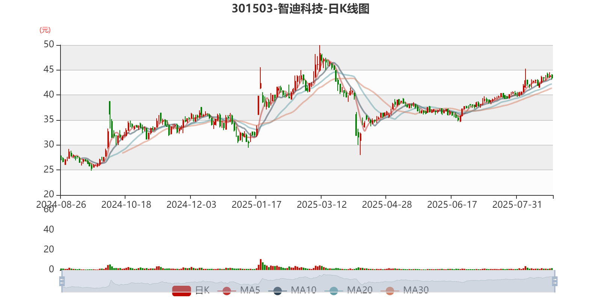Click the volume axis label 40
601x300 pixels.
[x=49, y=229]
